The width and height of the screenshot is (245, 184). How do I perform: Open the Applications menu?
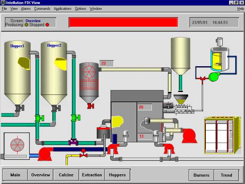coord(62,9)
